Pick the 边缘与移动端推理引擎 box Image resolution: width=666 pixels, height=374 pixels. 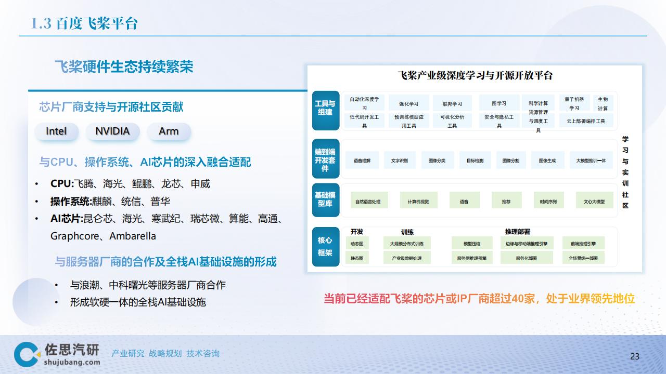(526, 243)
